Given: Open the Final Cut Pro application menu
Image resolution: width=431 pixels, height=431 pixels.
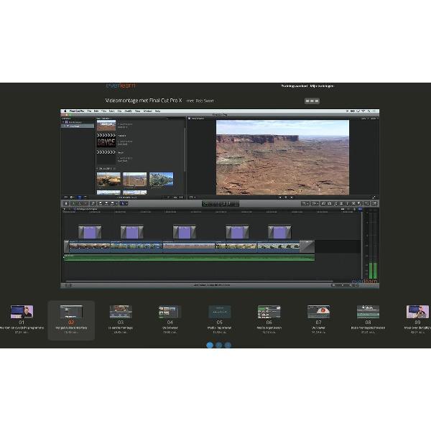Looking at the screenshot, I should (77, 111).
